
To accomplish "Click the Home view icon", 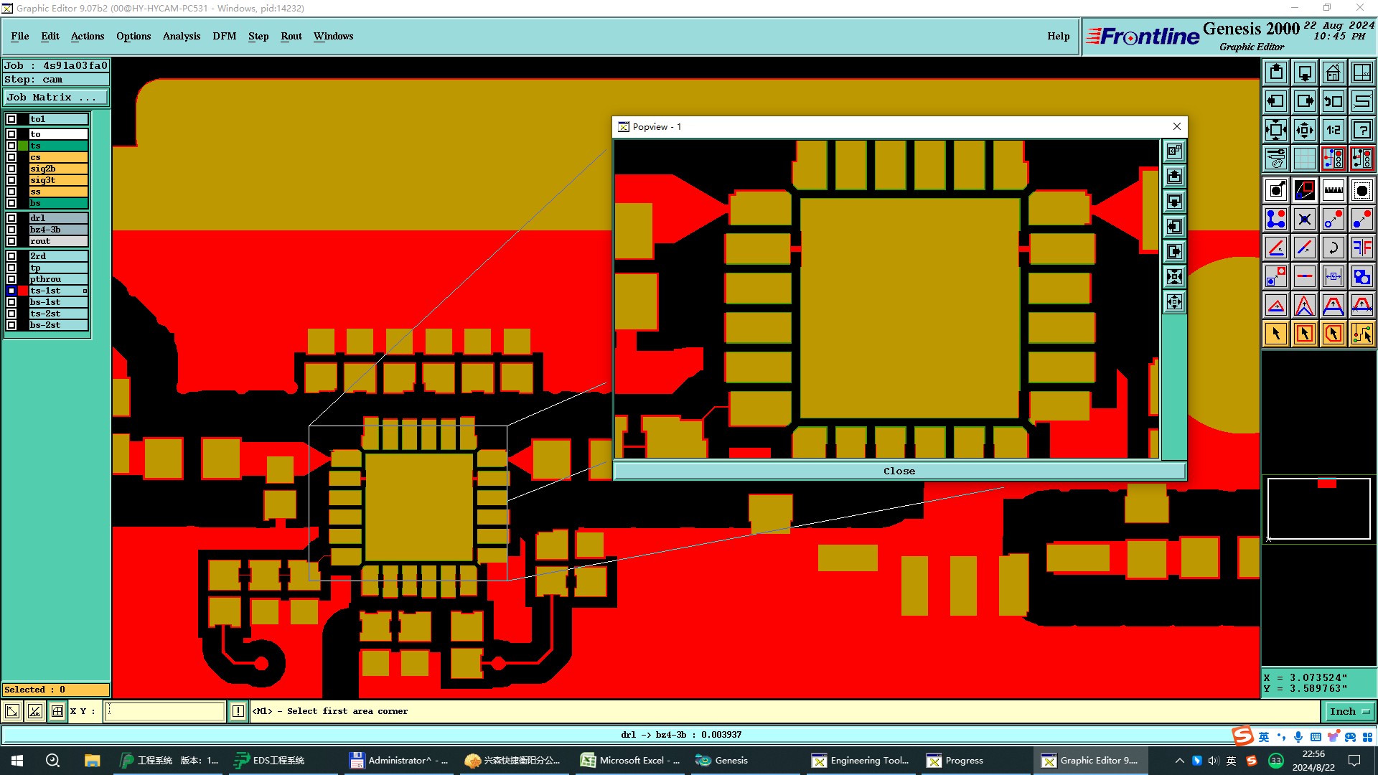I will pyautogui.click(x=1333, y=72).
